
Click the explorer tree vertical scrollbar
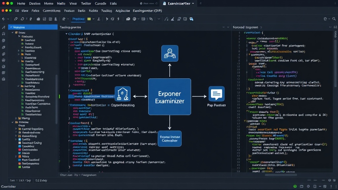click(57, 99)
